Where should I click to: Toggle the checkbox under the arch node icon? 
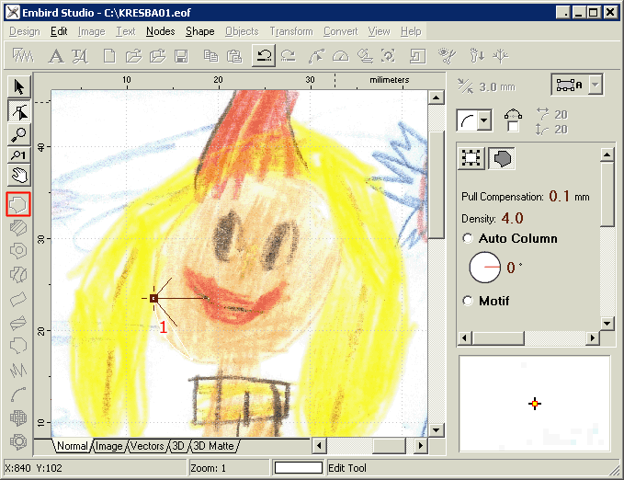[x=513, y=127]
